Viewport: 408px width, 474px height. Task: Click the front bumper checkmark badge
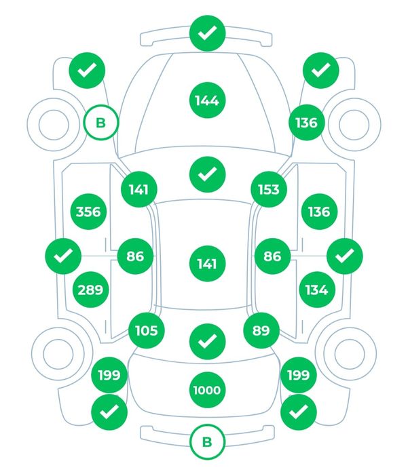coord(207,33)
